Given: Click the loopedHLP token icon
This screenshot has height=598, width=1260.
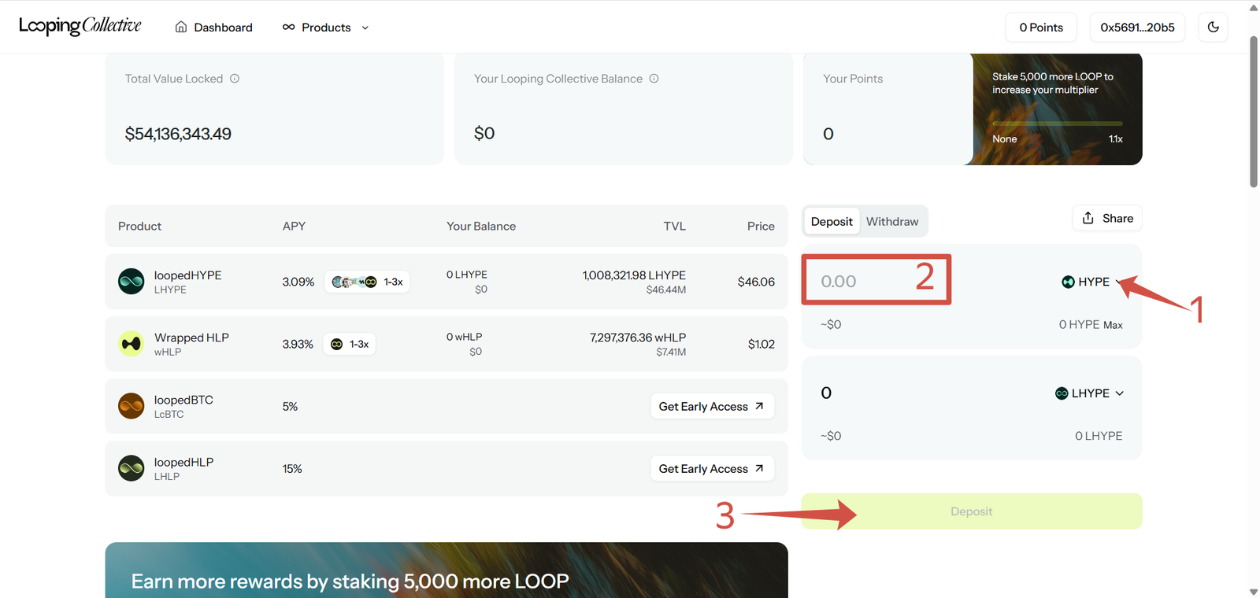Looking at the screenshot, I should point(132,468).
